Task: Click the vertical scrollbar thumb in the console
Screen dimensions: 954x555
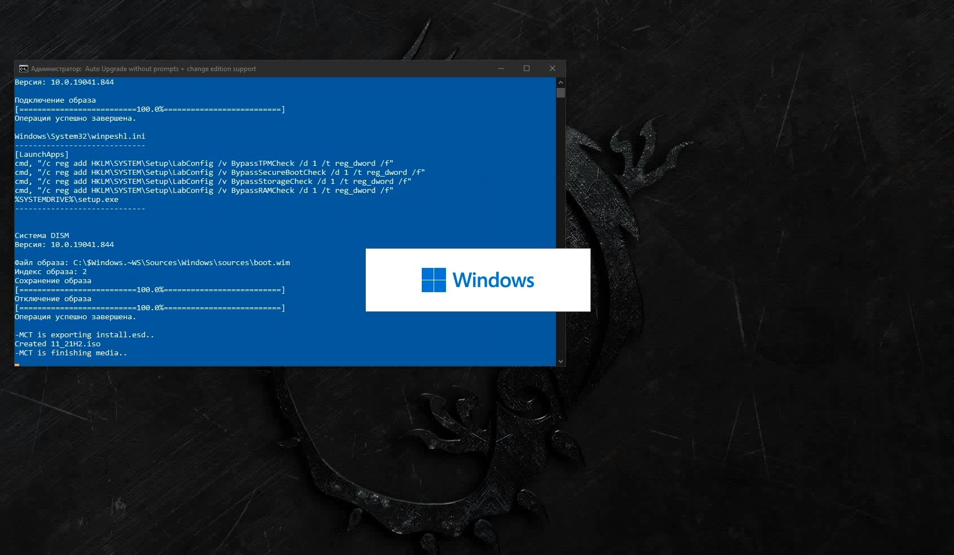Action: point(560,93)
